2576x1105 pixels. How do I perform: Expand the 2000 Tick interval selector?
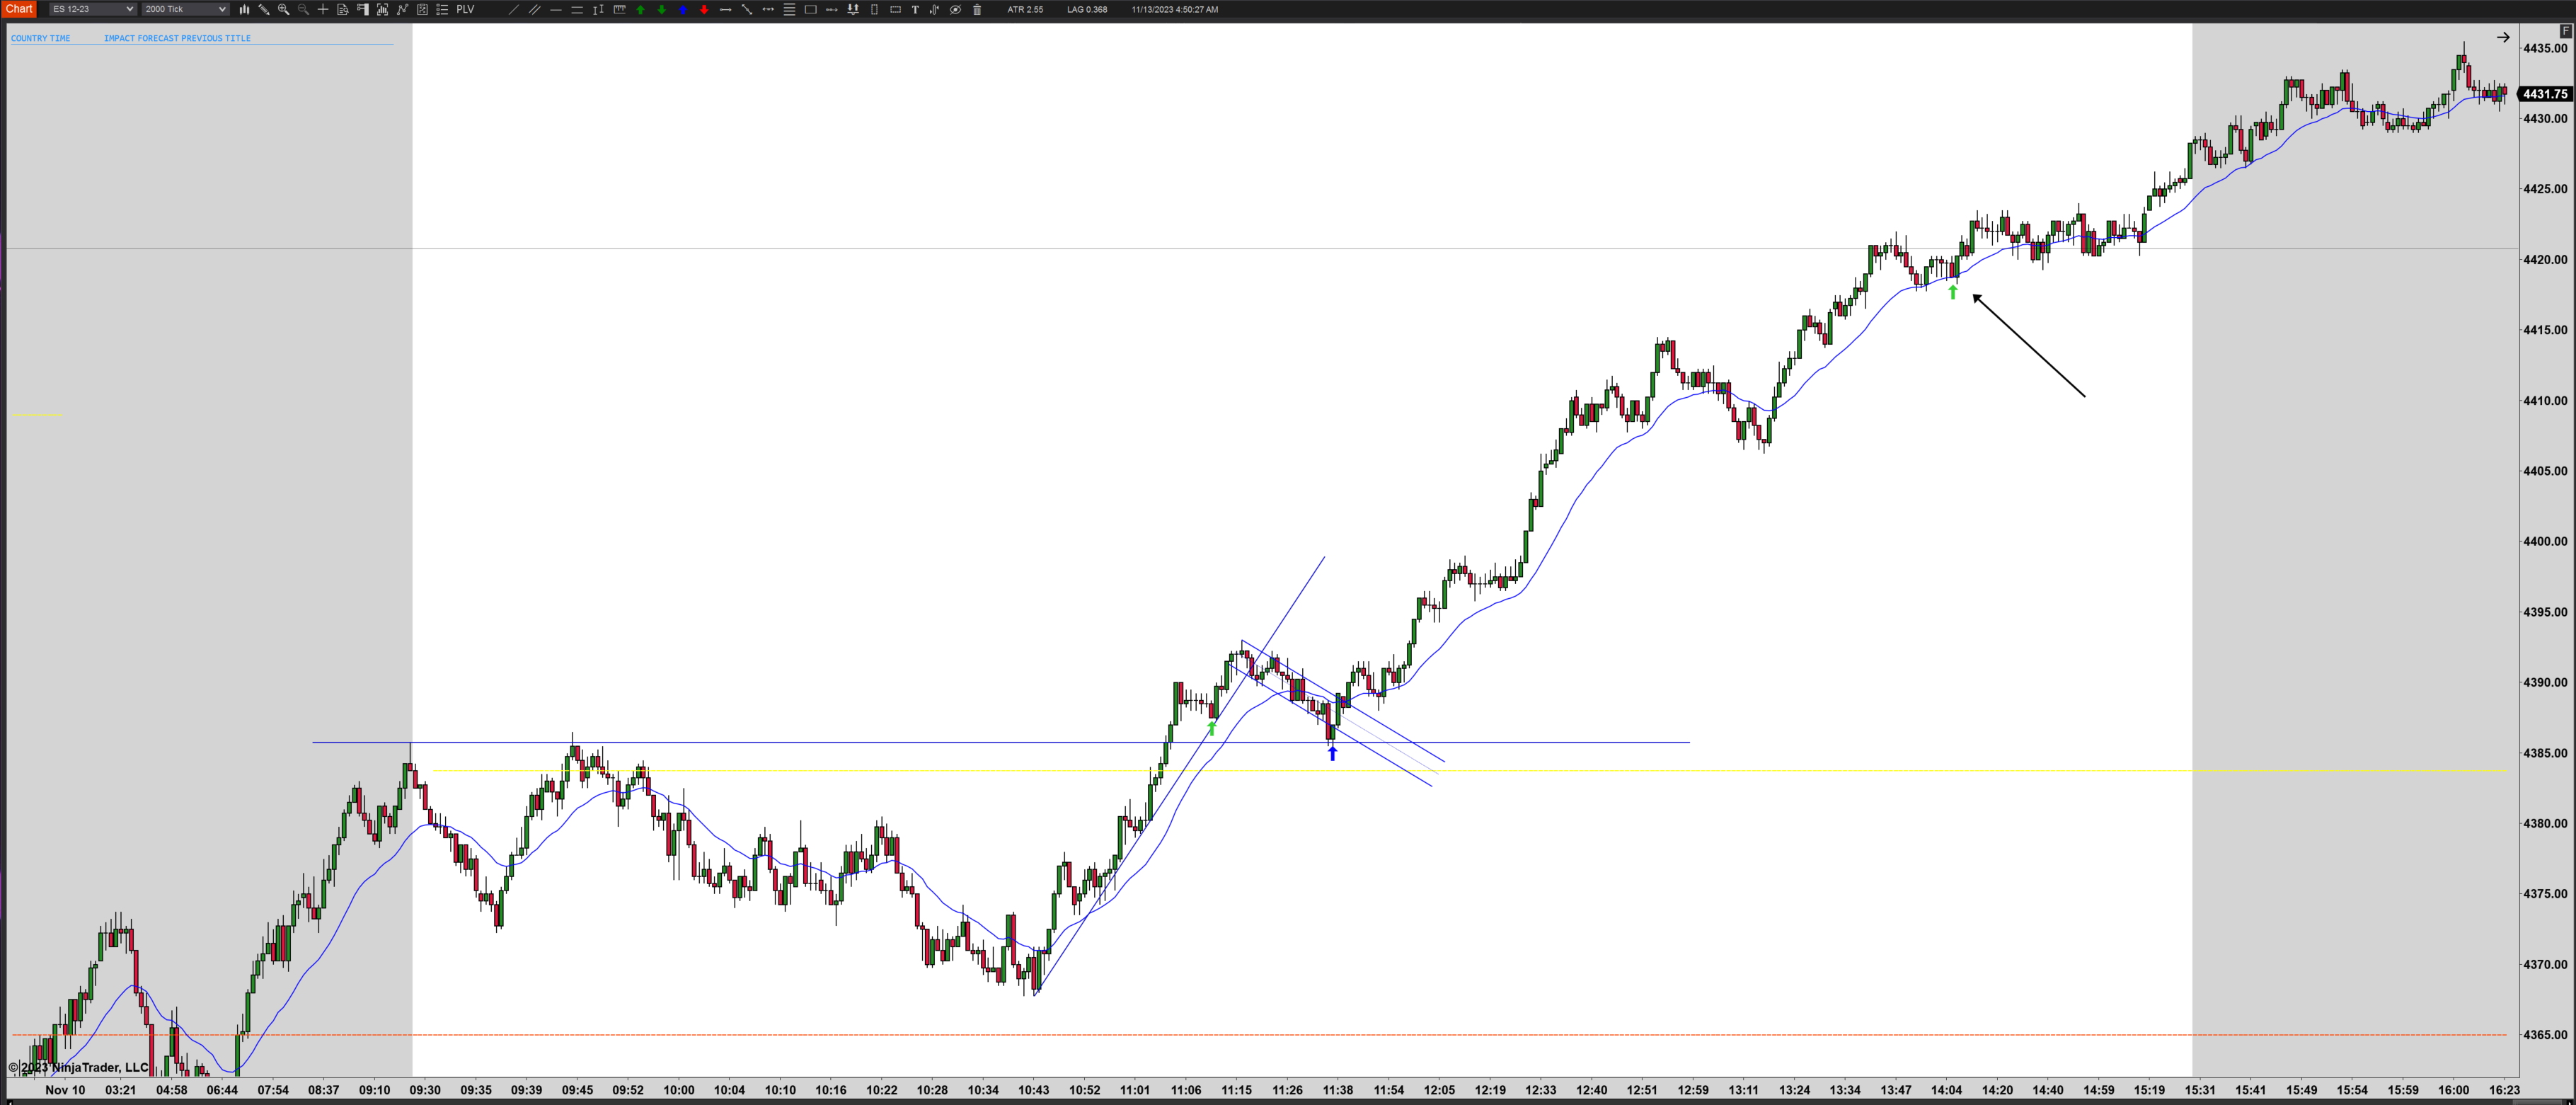(185, 9)
